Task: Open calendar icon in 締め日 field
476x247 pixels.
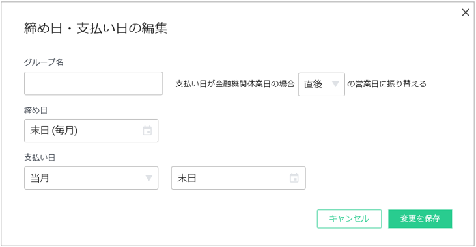Action: pyautogui.click(x=147, y=131)
